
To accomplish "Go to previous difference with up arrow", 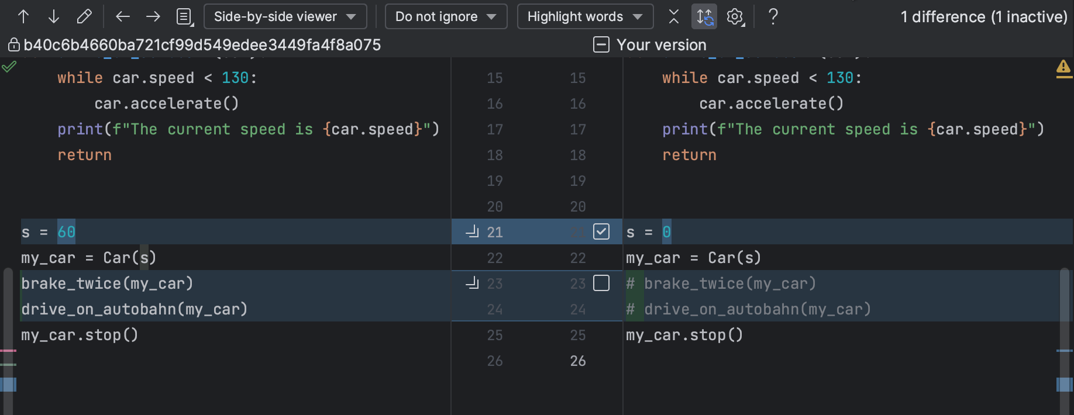I will click(23, 16).
